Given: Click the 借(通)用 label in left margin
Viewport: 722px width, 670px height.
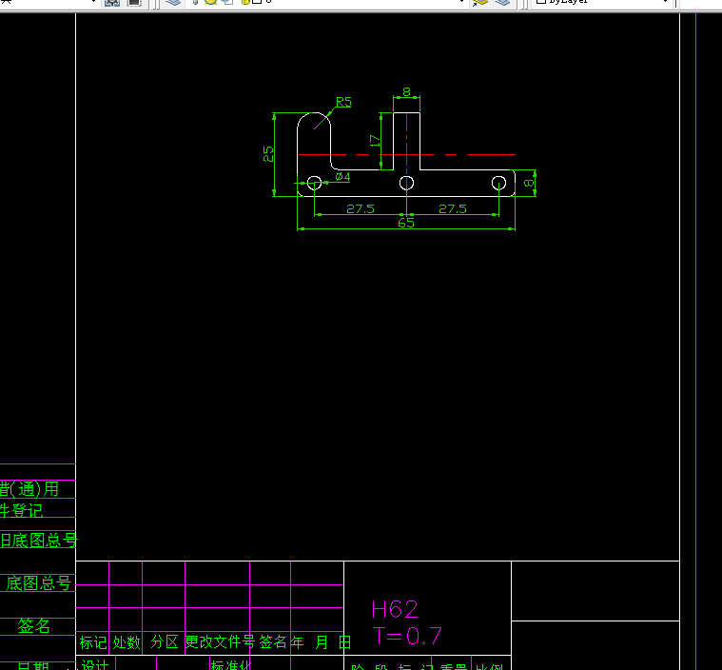Looking at the screenshot, I should [x=29, y=489].
